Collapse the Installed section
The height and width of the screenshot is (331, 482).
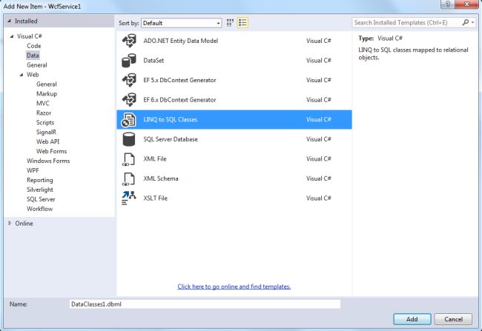tap(9, 21)
